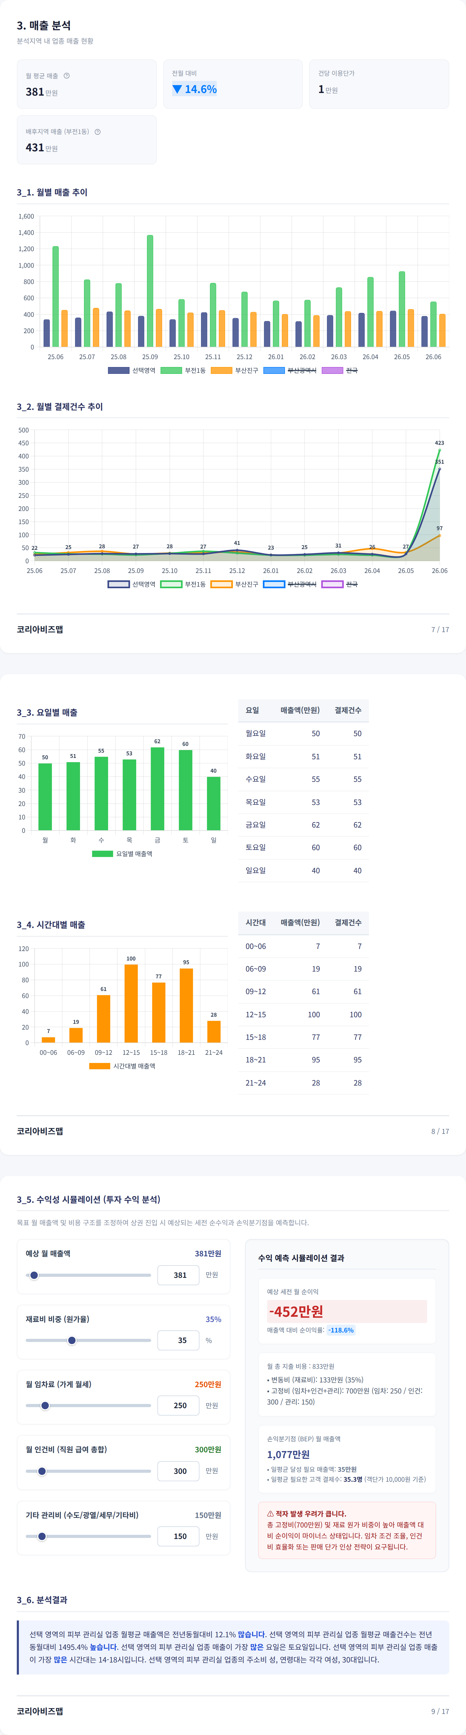The width and height of the screenshot is (466, 1735).
Task: Click the 3_6. 분석결과 heading
Action: tap(42, 1600)
